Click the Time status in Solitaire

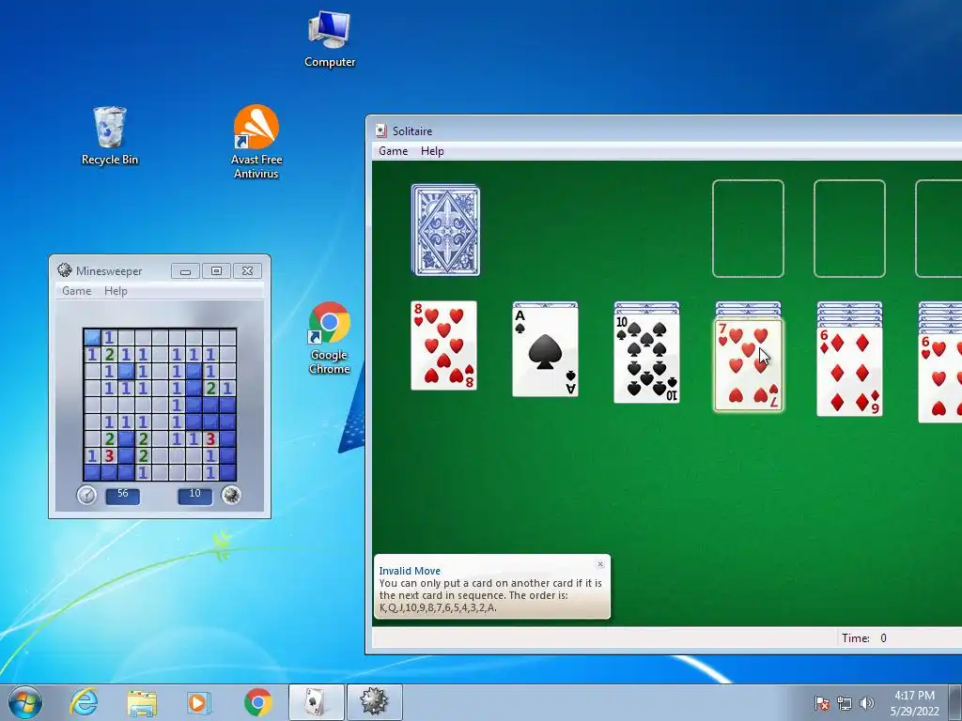point(864,638)
